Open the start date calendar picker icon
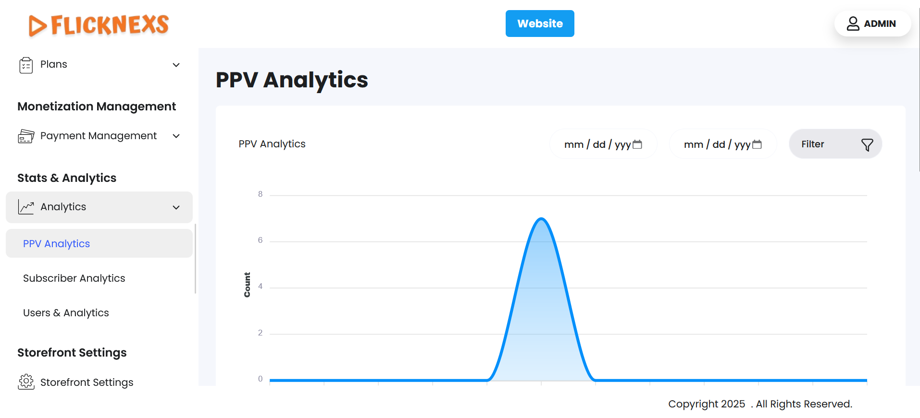Image resolution: width=920 pixels, height=418 pixels. coord(637,144)
